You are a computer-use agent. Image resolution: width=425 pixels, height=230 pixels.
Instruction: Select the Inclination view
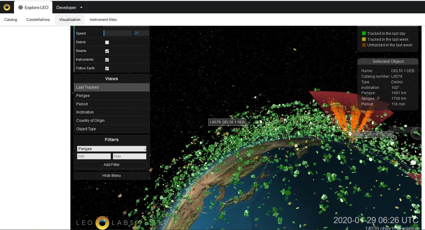[112, 112]
